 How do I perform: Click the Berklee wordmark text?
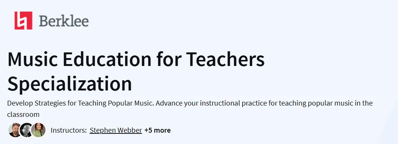click(64, 21)
